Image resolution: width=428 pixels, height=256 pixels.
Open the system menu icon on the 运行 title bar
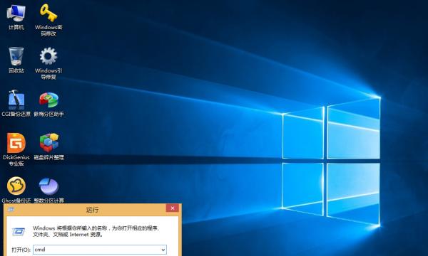tap(11, 209)
